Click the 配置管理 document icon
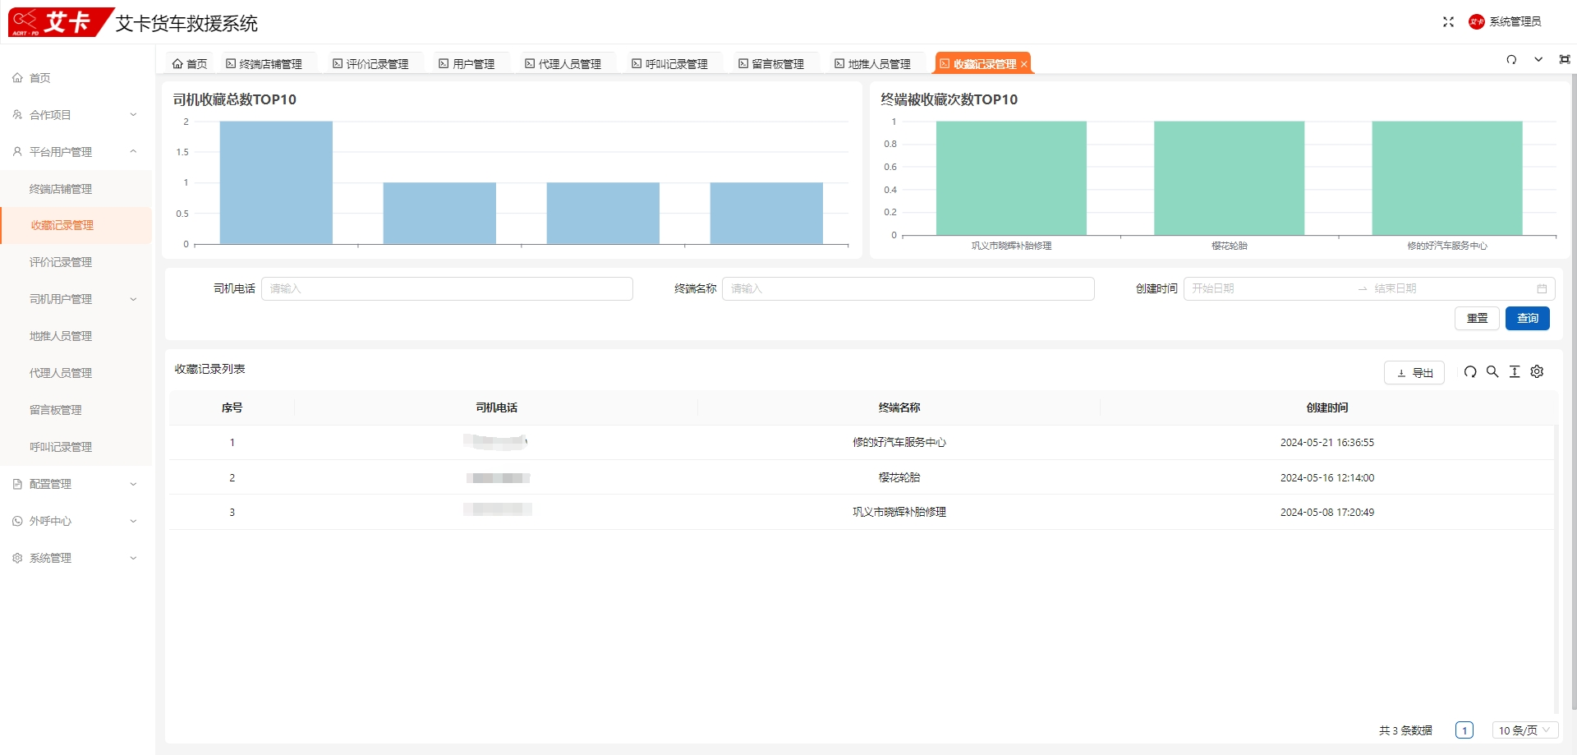This screenshot has height=755, width=1577. tap(17, 484)
